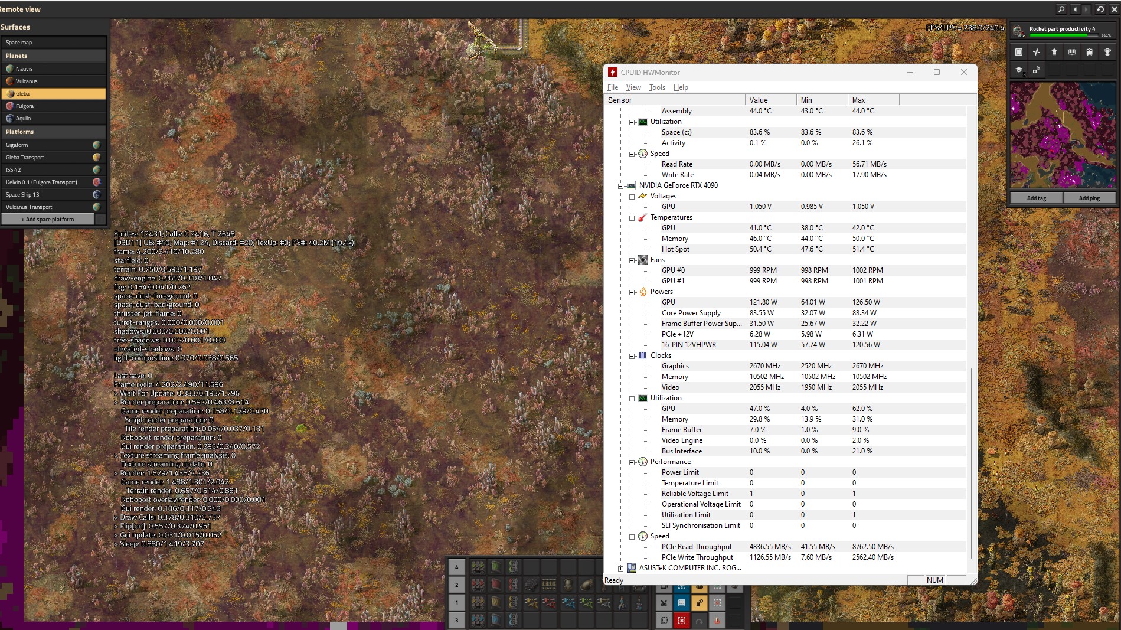Open Rocket part productivity 4 research button

point(1063,31)
